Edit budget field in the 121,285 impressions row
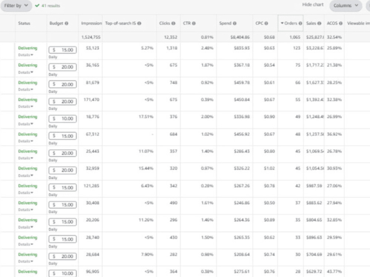The image size is (370, 277). point(63,188)
